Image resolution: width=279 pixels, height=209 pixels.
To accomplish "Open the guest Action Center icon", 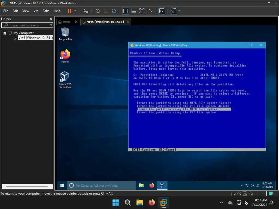I will point(257,185).
